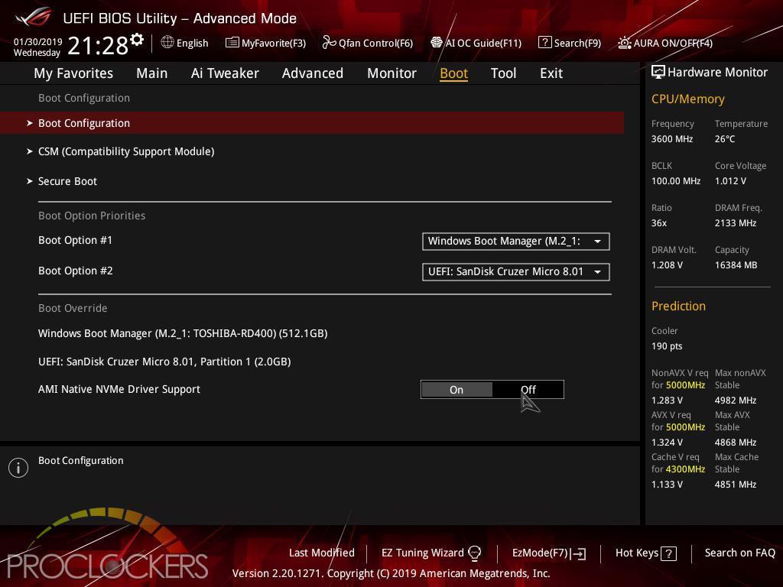
Task: Expand CSM (Compatibility Support Module)
Action: 126,152
